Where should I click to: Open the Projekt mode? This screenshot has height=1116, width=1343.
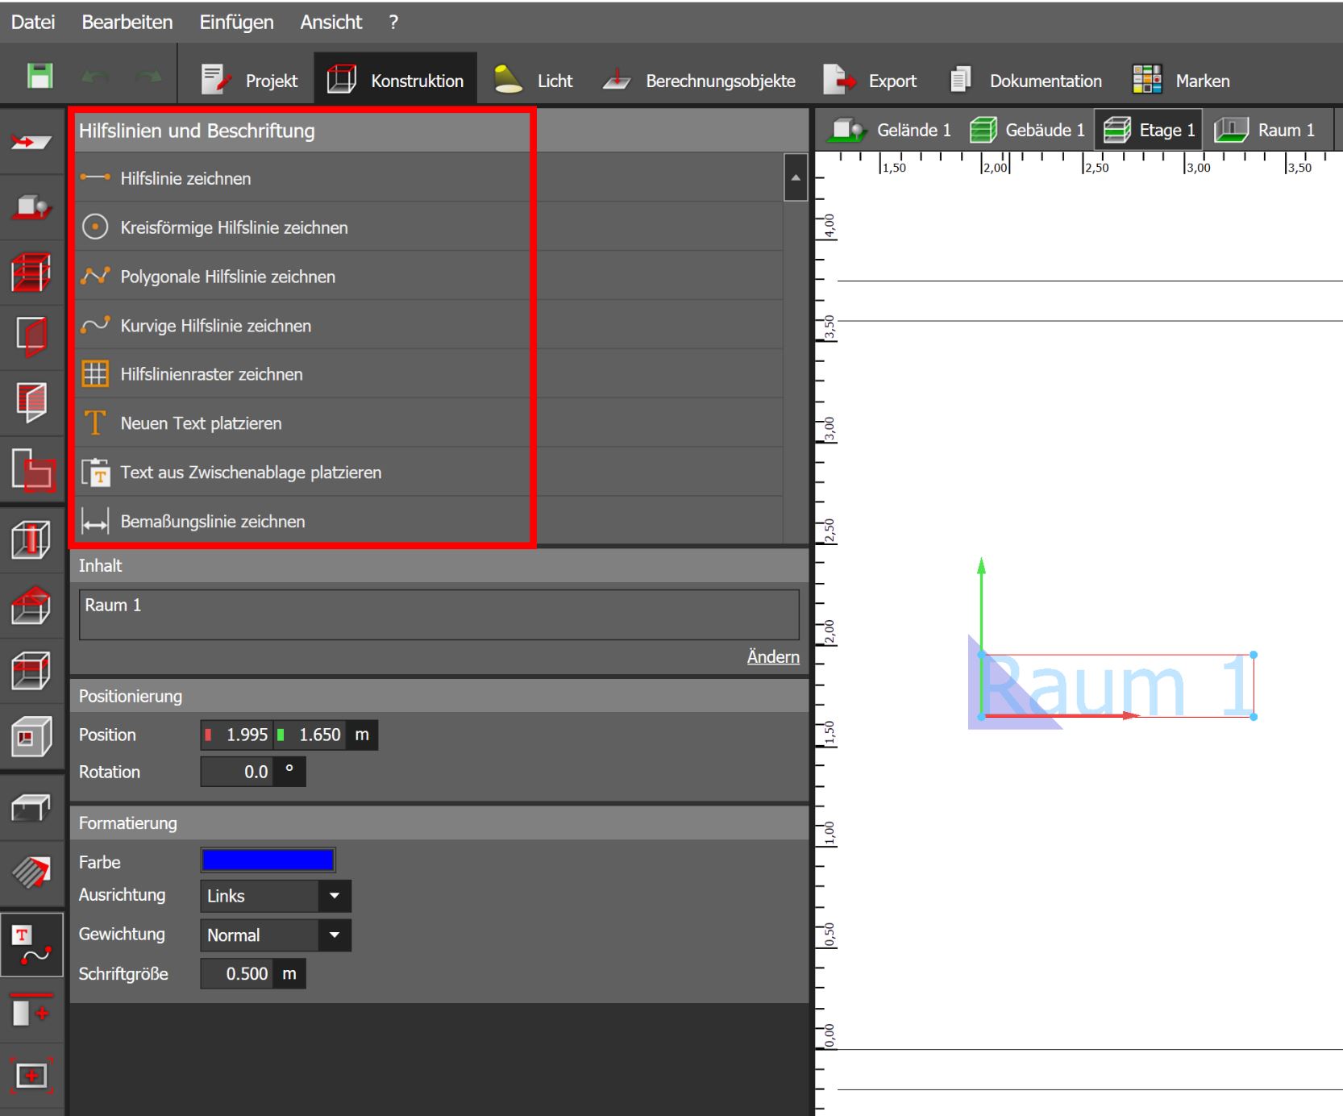[x=249, y=81]
